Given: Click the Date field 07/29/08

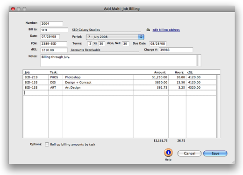Looking at the screenshot, I should coord(50,37).
